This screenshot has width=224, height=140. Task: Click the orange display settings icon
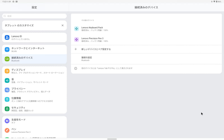coord(7,71)
